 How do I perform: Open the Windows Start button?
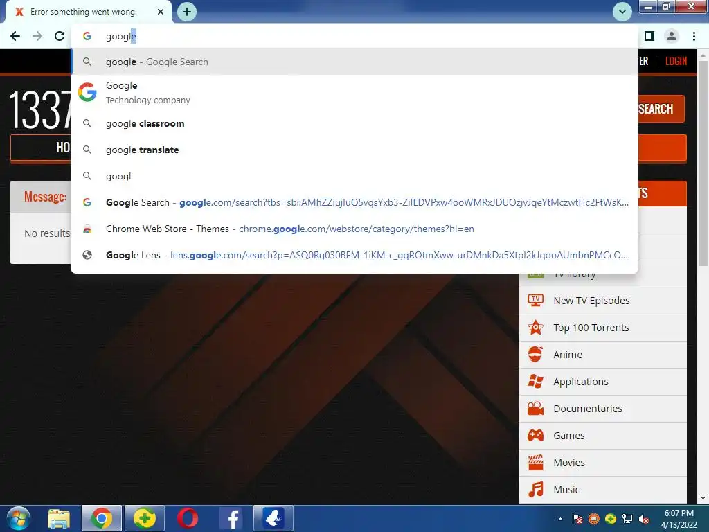(18, 518)
